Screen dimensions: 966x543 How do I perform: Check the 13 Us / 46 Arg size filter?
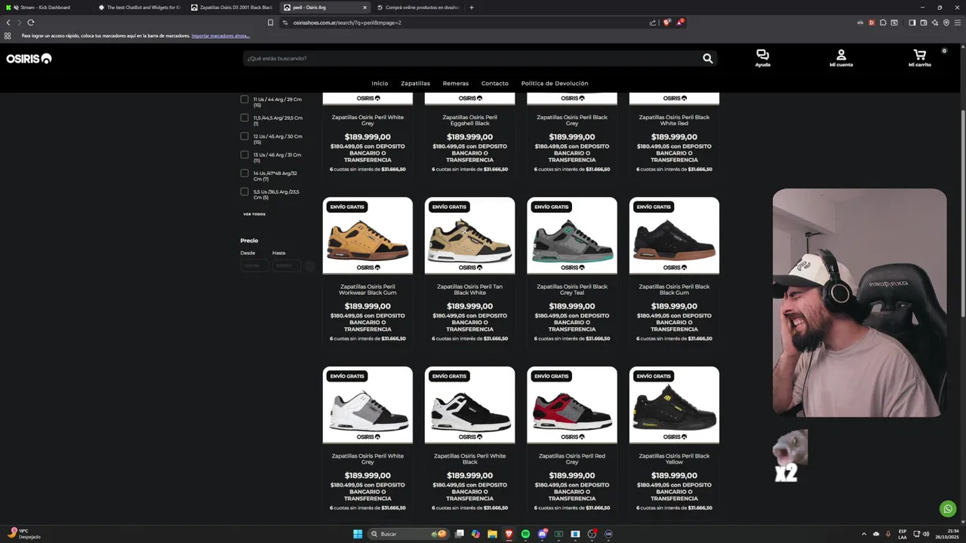click(x=244, y=155)
